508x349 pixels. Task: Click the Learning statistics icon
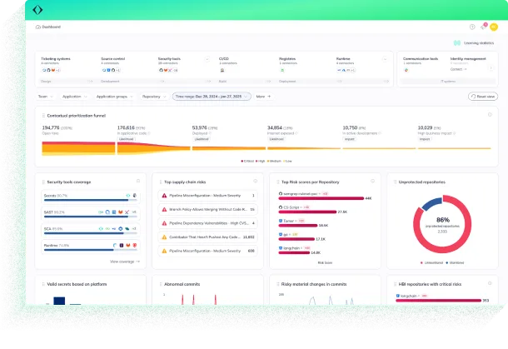point(457,42)
